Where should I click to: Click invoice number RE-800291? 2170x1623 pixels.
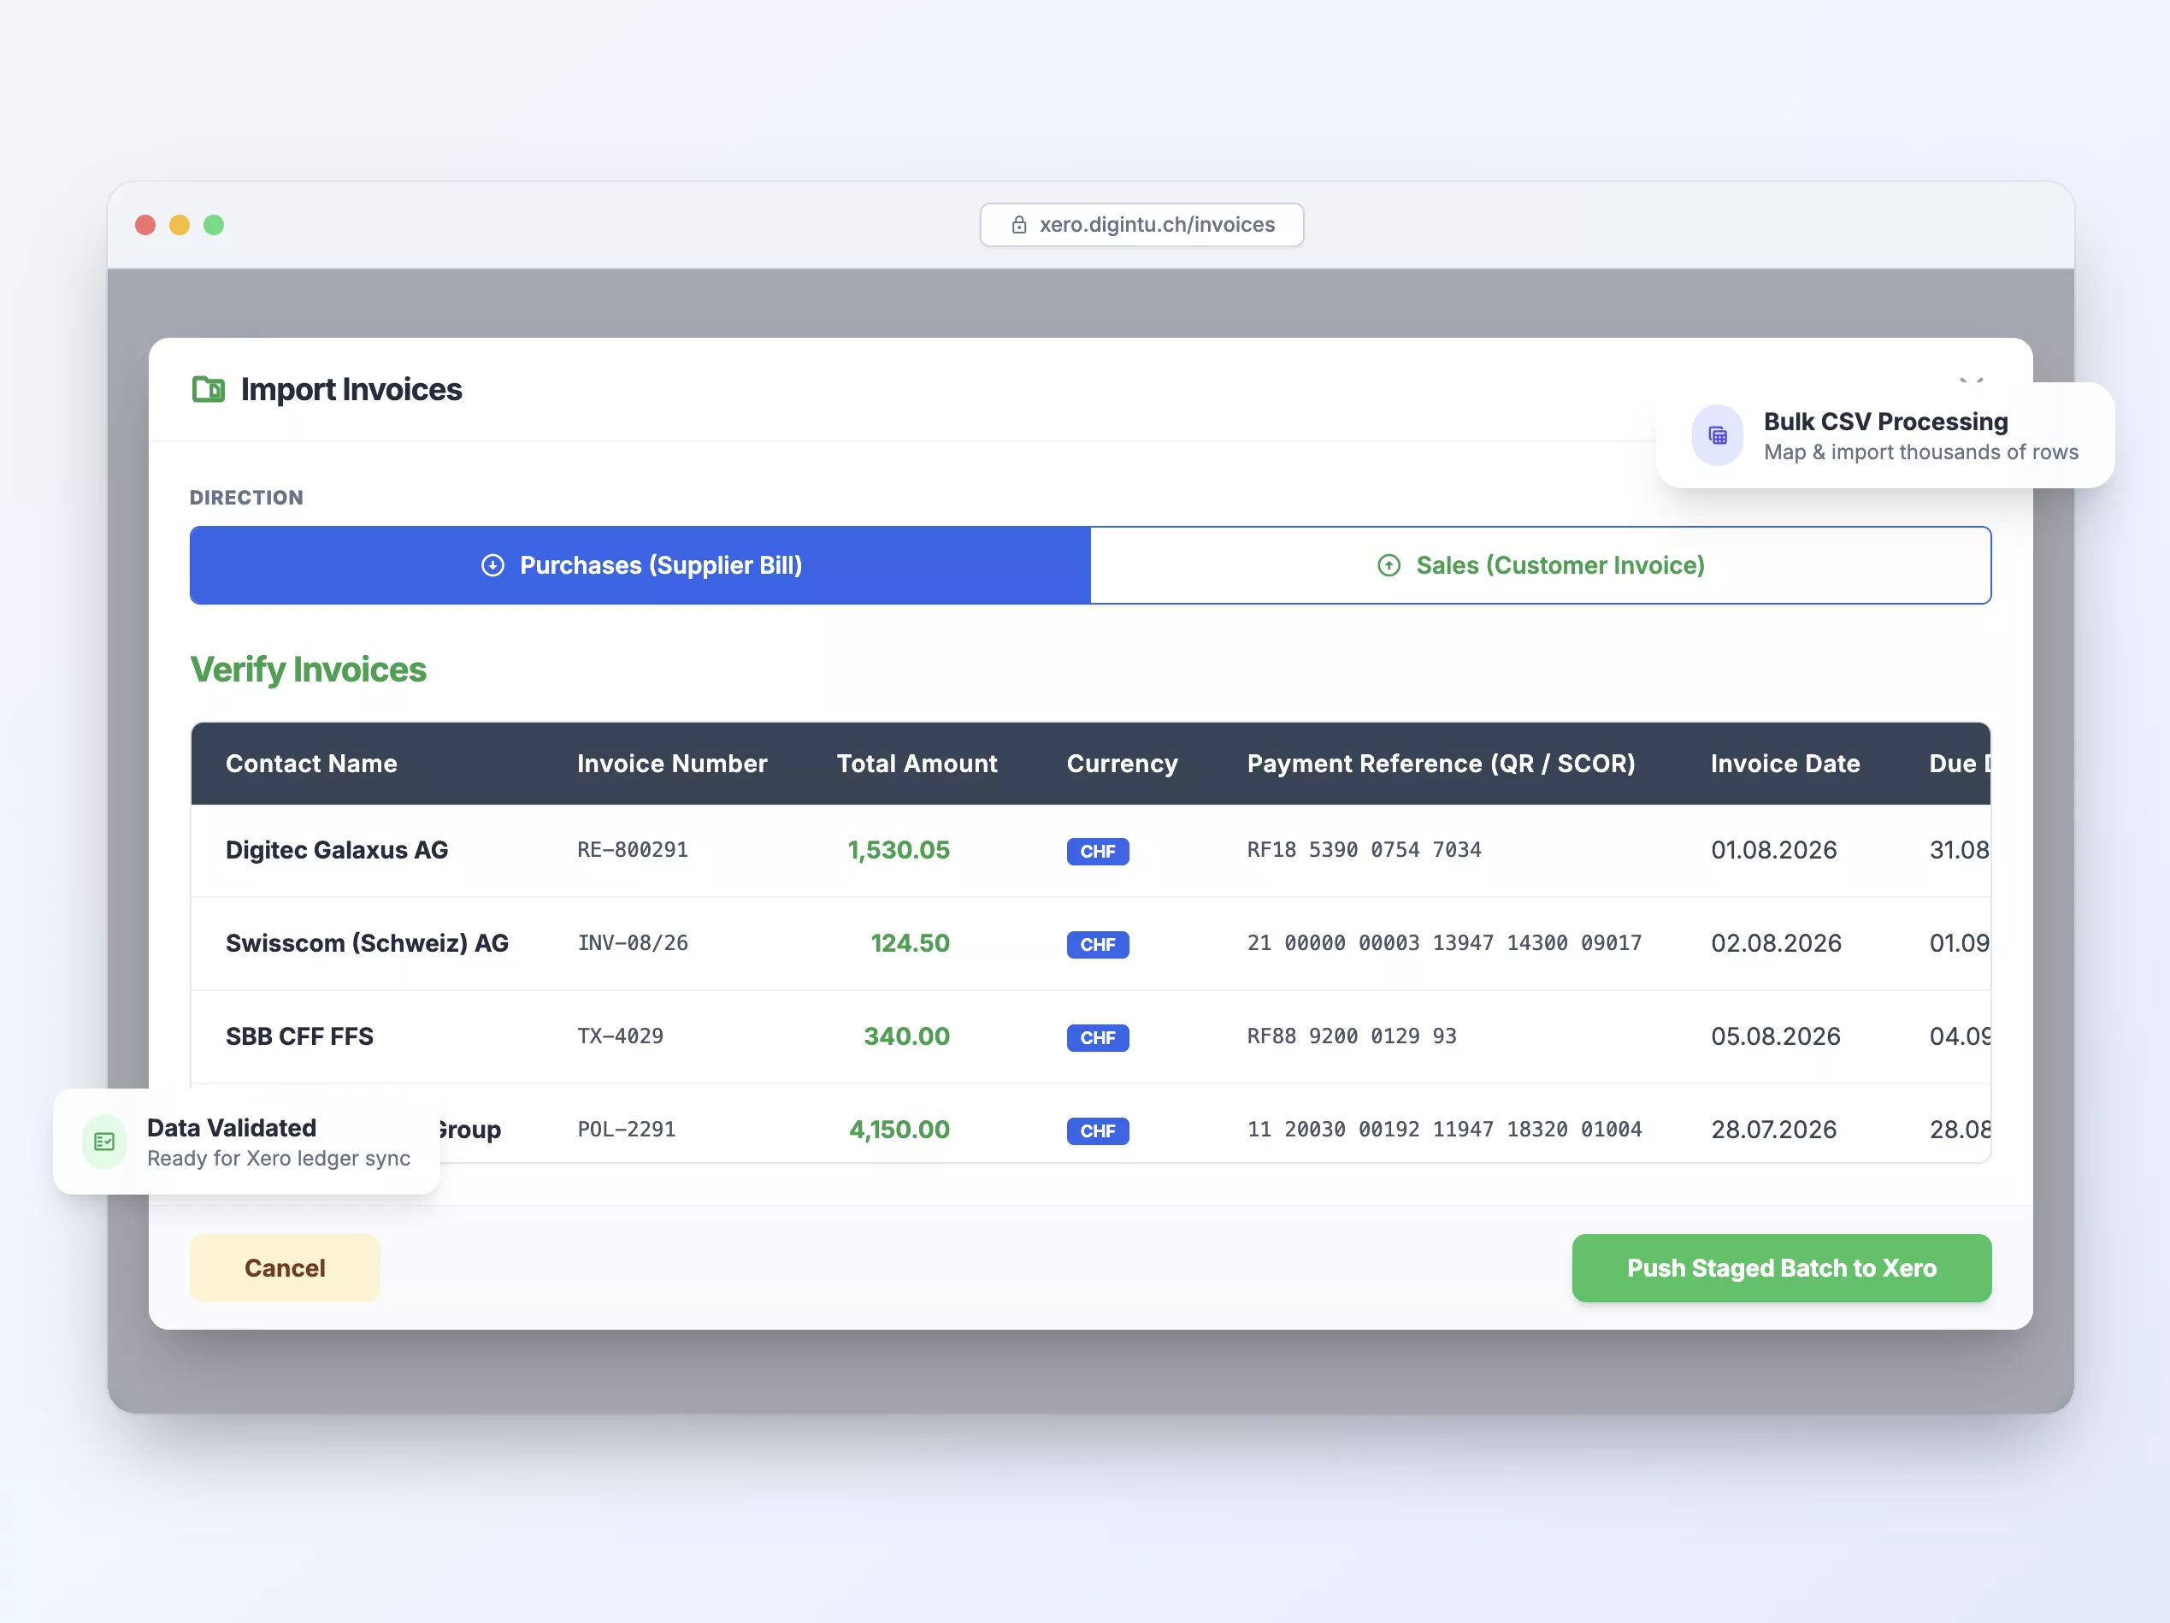pos(633,850)
